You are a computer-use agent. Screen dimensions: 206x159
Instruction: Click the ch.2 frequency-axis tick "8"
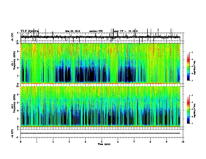click(18, 95)
